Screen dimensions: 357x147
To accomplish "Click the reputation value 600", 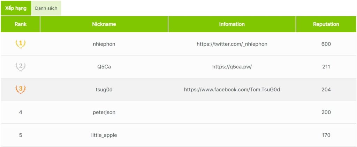I will [x=326, y=44].
